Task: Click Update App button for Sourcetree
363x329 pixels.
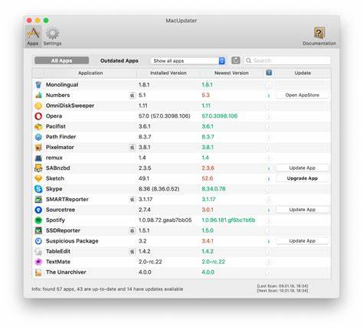Action: [302, 210]
